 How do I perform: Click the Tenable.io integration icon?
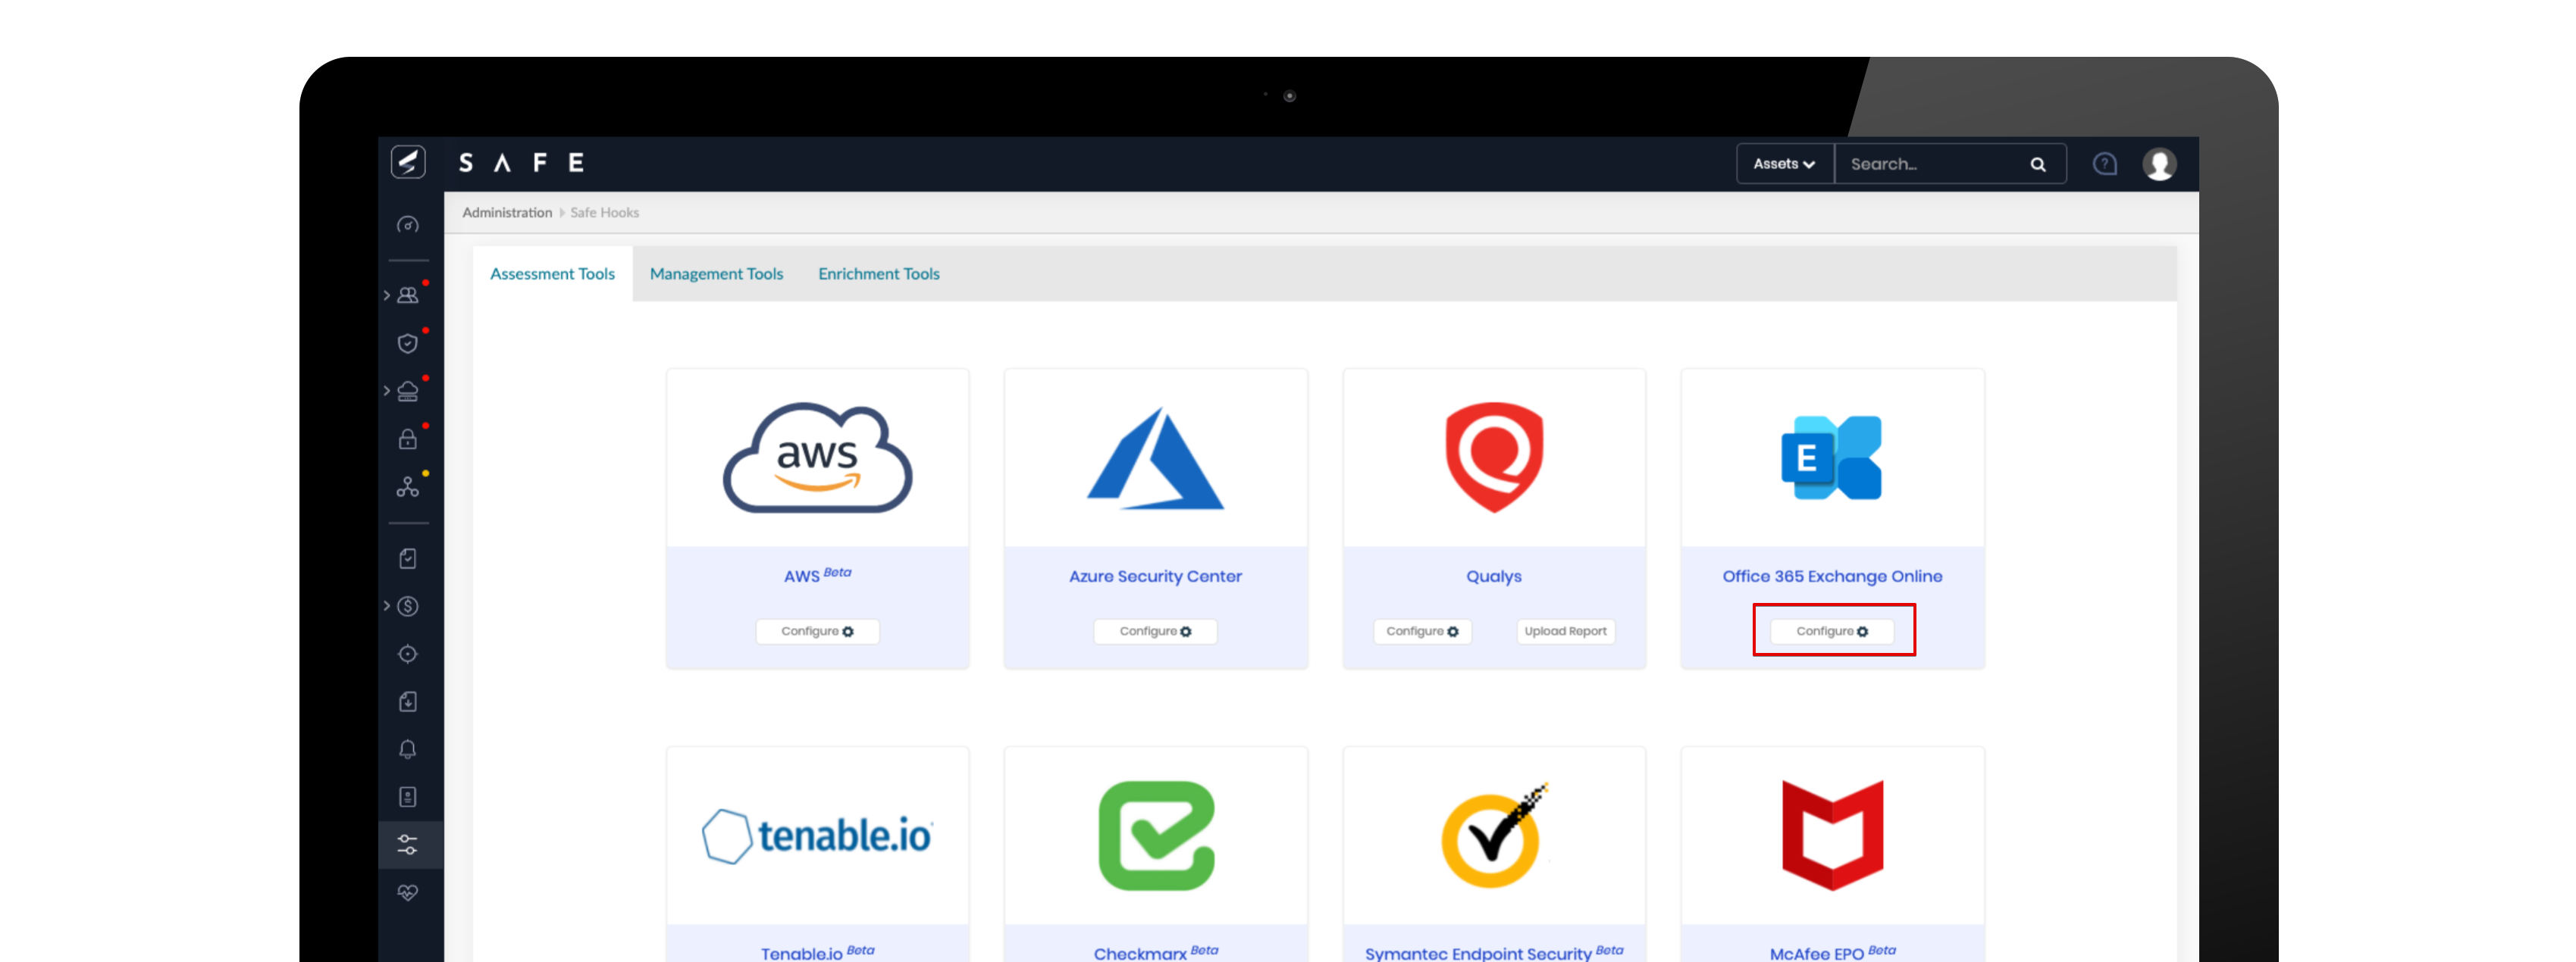click(x=818, y=836)
